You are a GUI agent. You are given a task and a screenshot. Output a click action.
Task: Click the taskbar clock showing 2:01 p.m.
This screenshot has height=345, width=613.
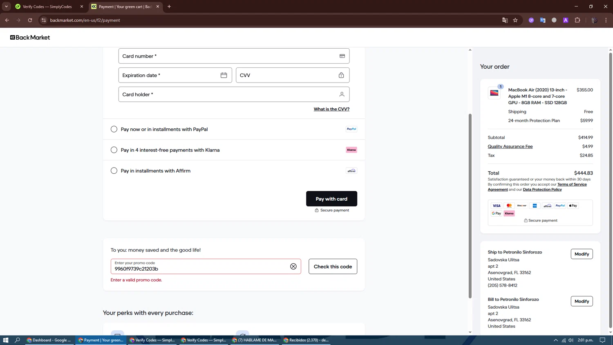tap(585, 340)
